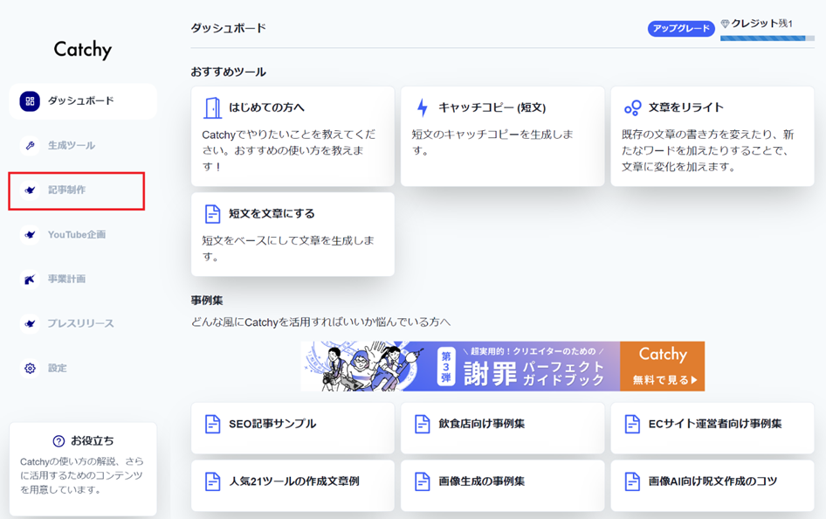Click the document icon beside 飲食店向け事例集
The height and width of the screenshot is (519, 826).
[x=423, y=424]
